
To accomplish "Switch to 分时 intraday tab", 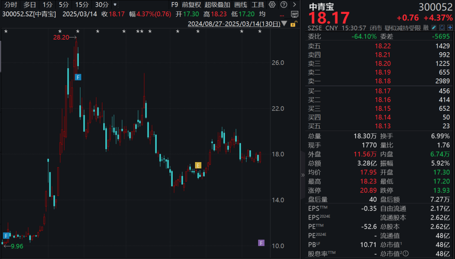I will pyautogui.click(x=11, y=5).
